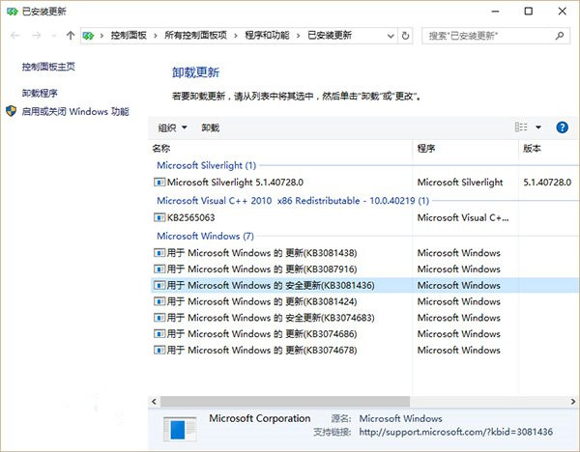Select the KB2565063 entry name
Image resolution: width=580 pixels, height=452 pixels.
190,217
